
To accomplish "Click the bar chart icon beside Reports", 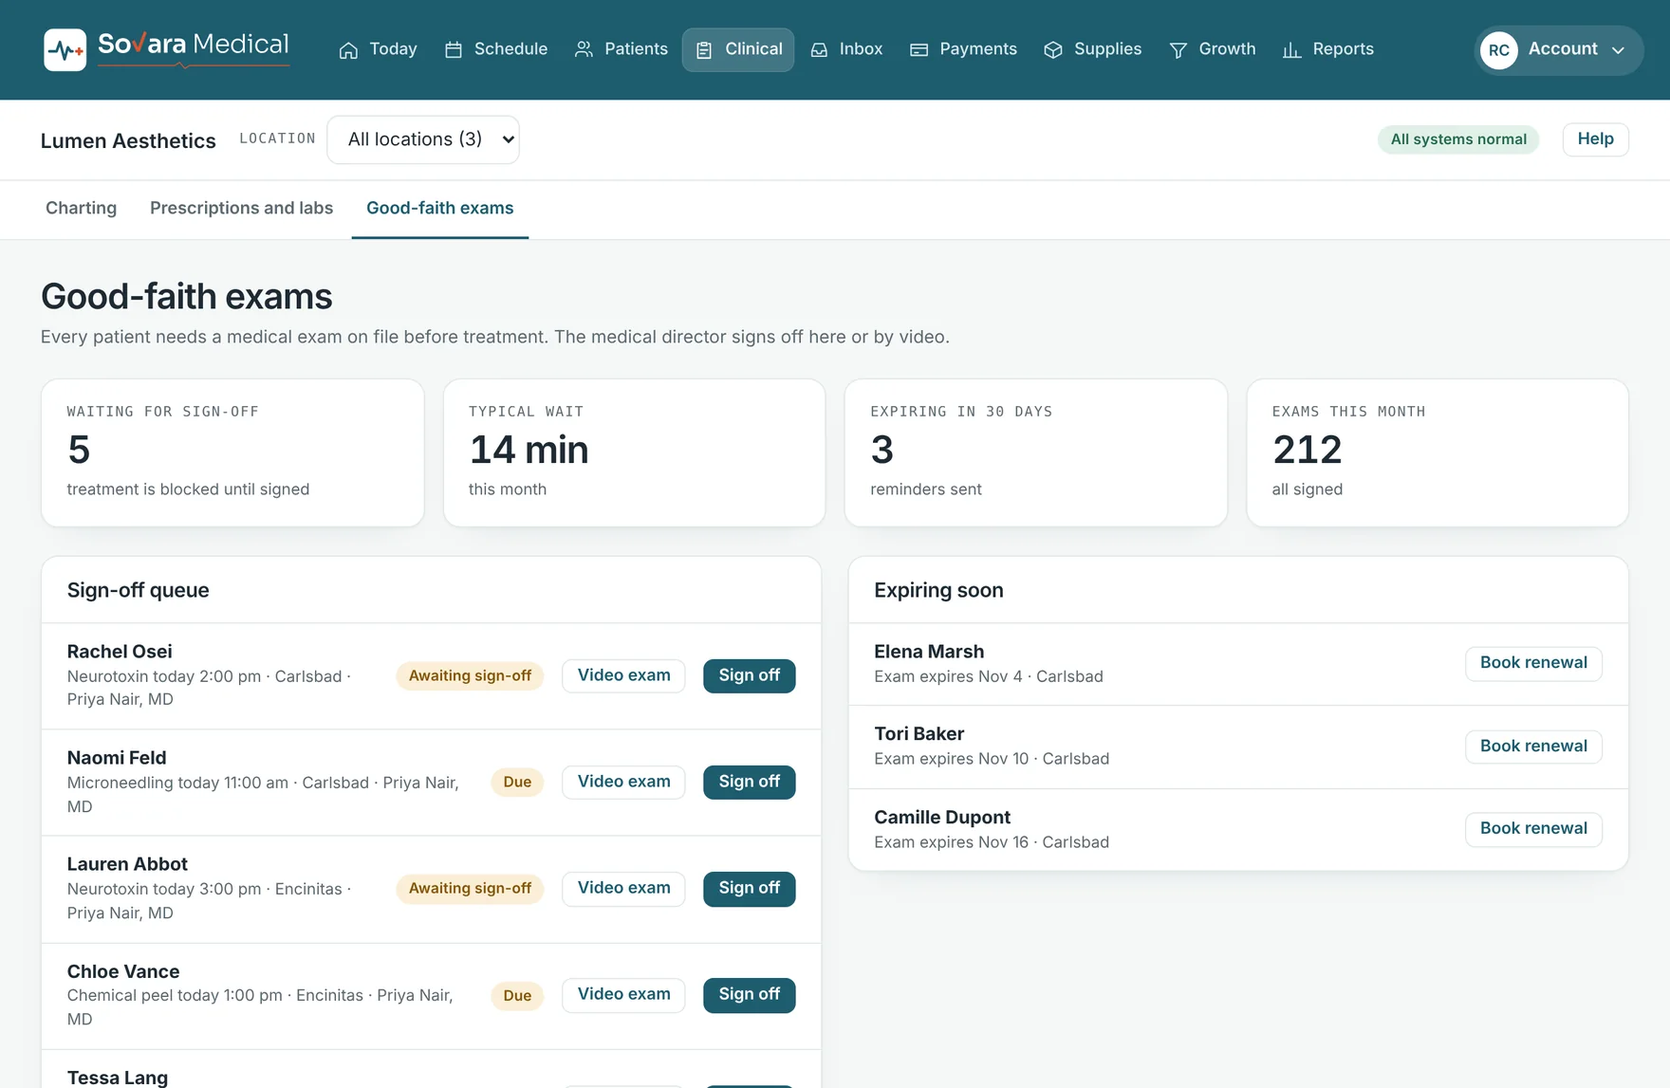I will pos(1291,50).
